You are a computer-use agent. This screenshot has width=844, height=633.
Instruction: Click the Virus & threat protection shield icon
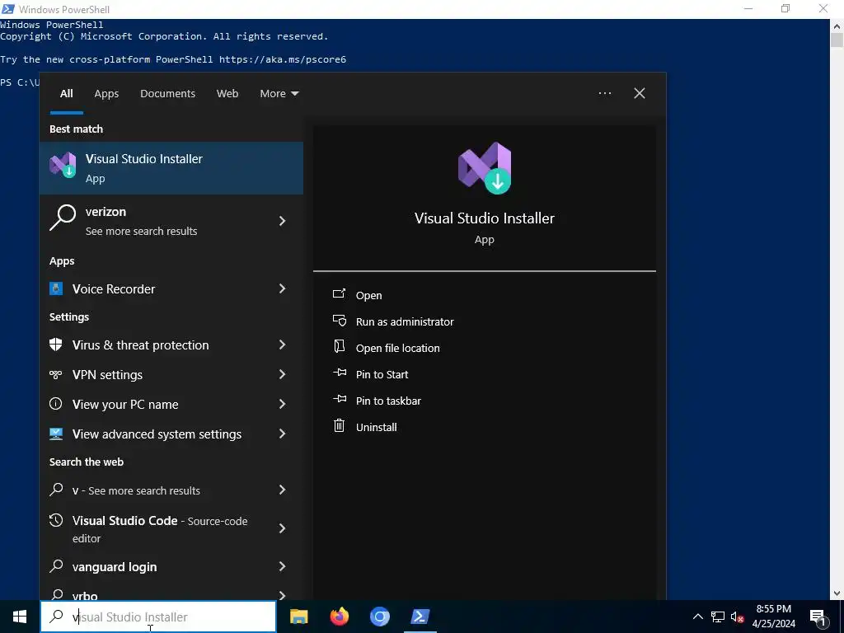[x=56, y=345]
